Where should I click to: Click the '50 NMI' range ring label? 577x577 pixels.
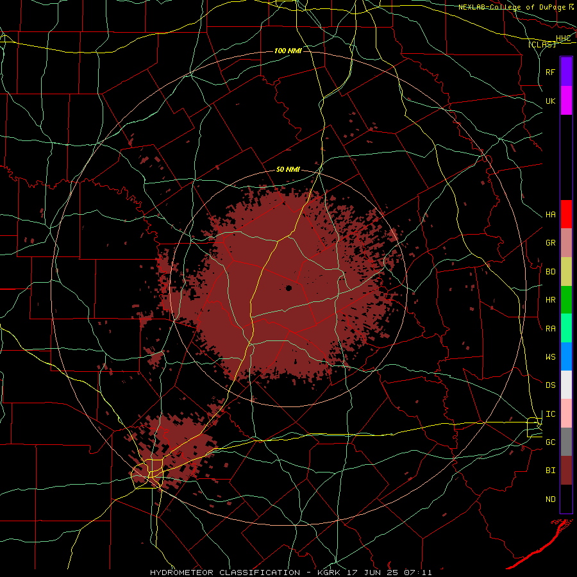(288, 169)
